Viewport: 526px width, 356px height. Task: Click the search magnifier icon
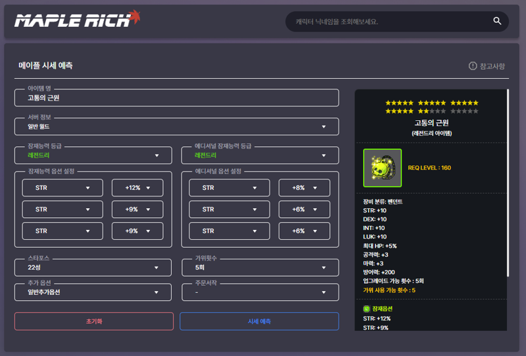tap(497, 21)
